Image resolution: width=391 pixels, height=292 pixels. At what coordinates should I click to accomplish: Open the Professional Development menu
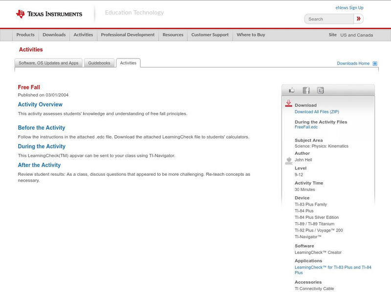coord(128,35)
